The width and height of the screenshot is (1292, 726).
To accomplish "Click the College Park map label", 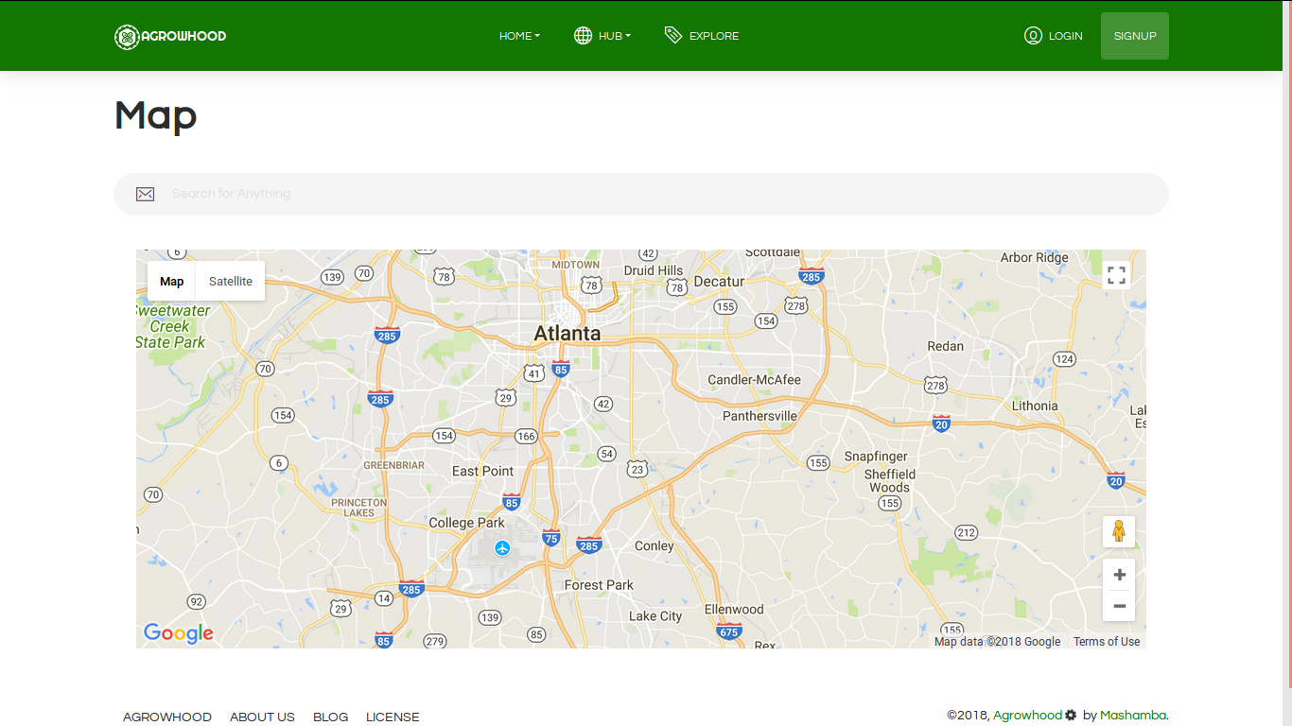I will pos(466,523).
